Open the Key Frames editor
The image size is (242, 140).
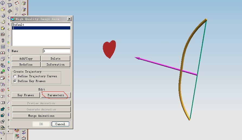pyautogui.click(x=26, y=95)
